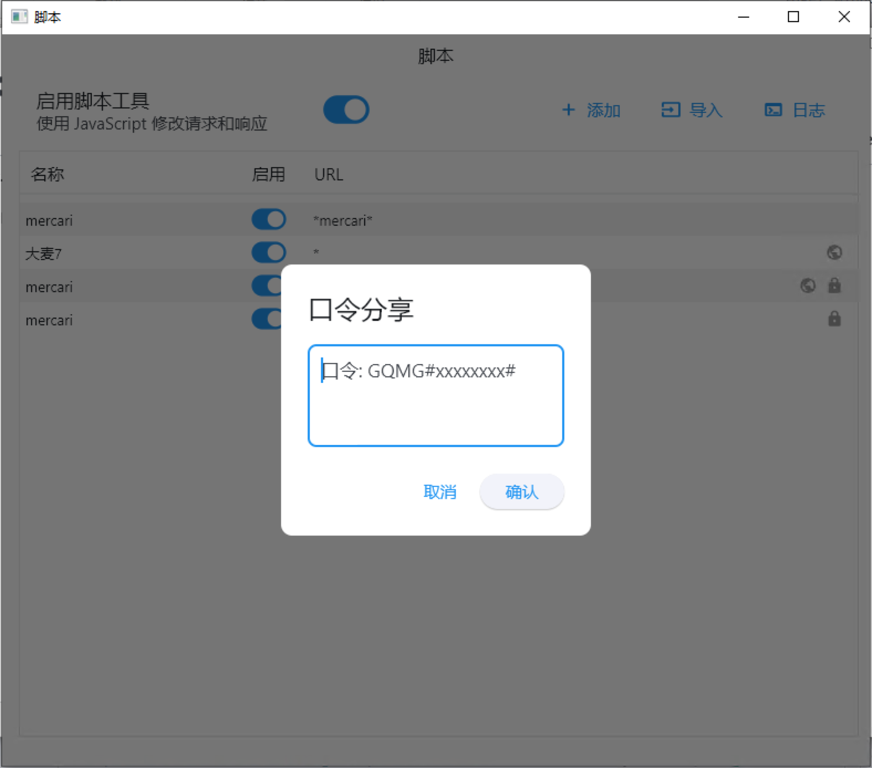Viewport: 872px width, 768px height.
Task: Click the app icon in title bar
Action: pyautogui.click(x=19, y=17)
